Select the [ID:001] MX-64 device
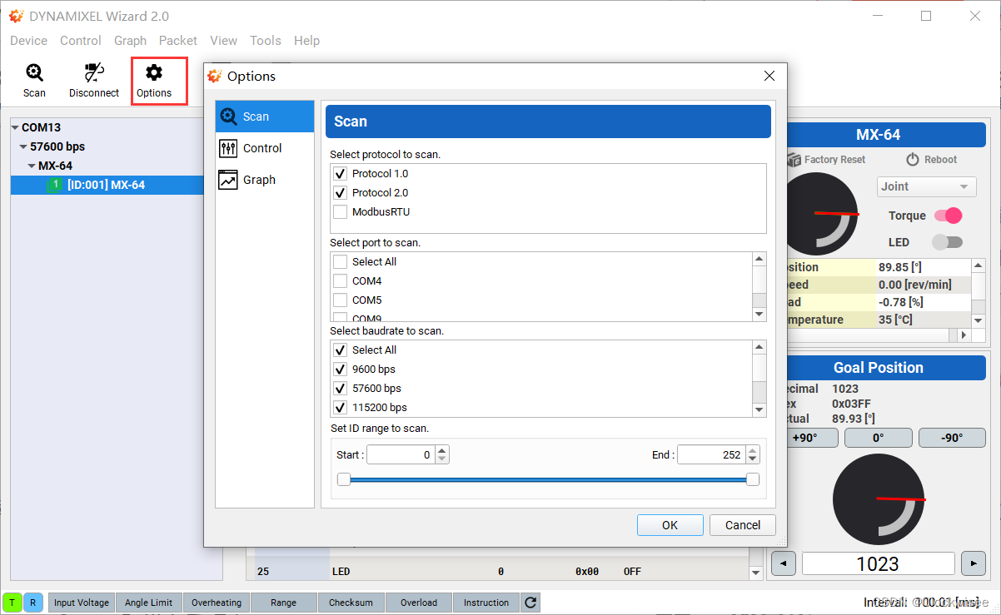Viewport: 1001px width, 615px height. coord(107,185)
